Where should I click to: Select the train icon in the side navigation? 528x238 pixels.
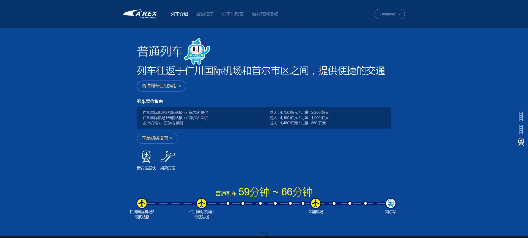[x=521, y=142]
